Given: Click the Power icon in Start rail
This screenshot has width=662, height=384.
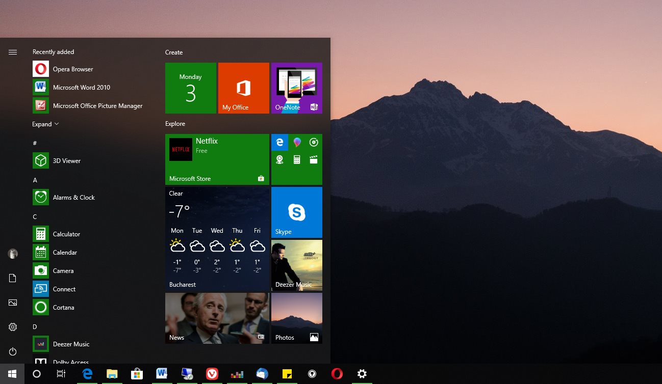Looking at the screenshot, I should [13, 351].
